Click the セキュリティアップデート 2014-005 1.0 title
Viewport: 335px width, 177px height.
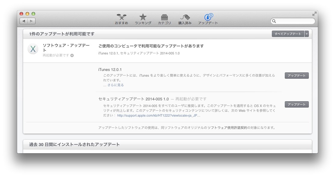coord(134,99)
